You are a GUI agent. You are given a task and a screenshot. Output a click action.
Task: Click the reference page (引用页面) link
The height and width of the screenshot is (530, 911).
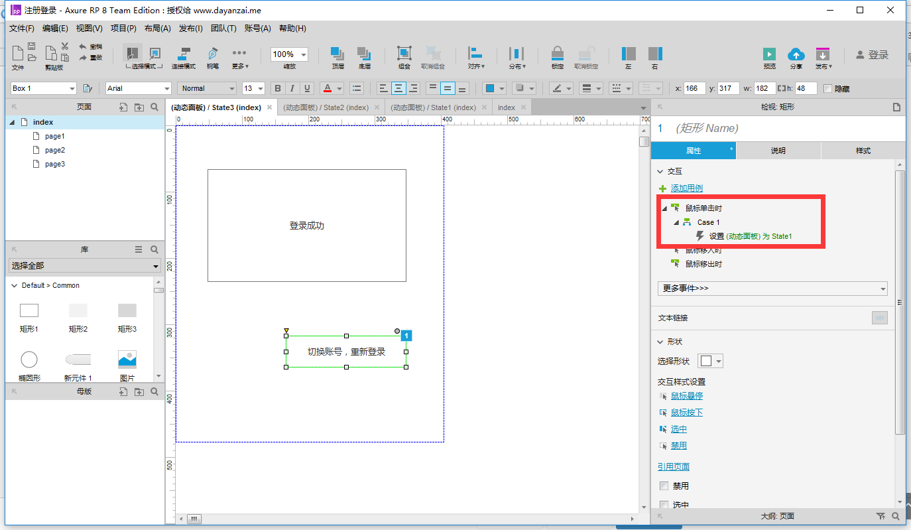[674, 466]
